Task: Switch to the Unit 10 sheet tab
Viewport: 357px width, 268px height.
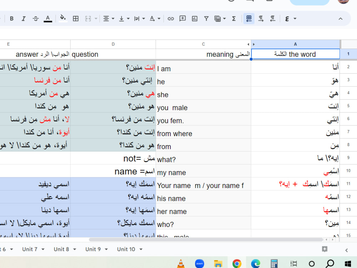Action: (126, 249)
